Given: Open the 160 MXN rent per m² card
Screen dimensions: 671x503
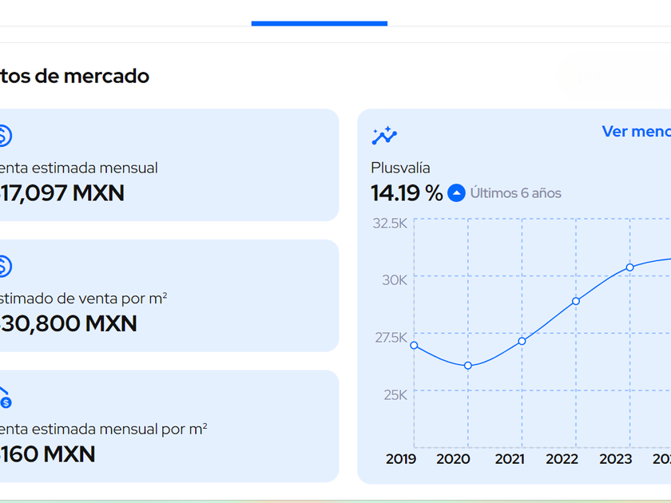Looking at the screenshot, I should (169, 426).
